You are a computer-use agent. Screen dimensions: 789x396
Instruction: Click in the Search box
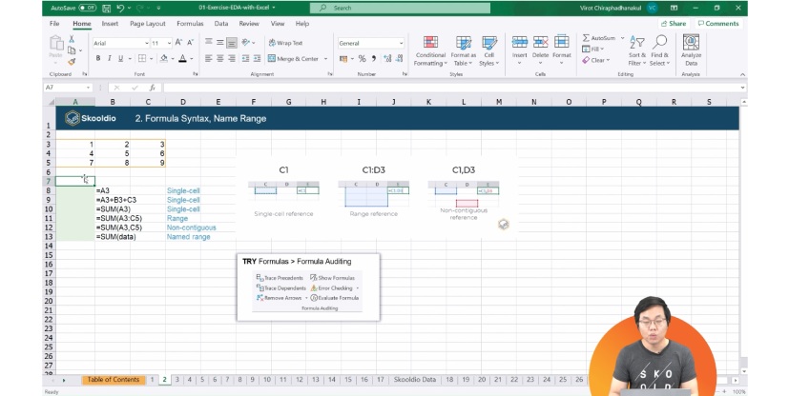(400, 8)
